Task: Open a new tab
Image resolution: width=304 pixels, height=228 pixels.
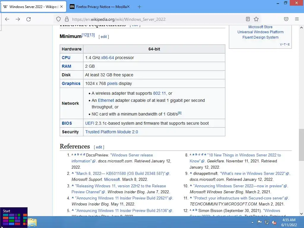Action: 139,7
